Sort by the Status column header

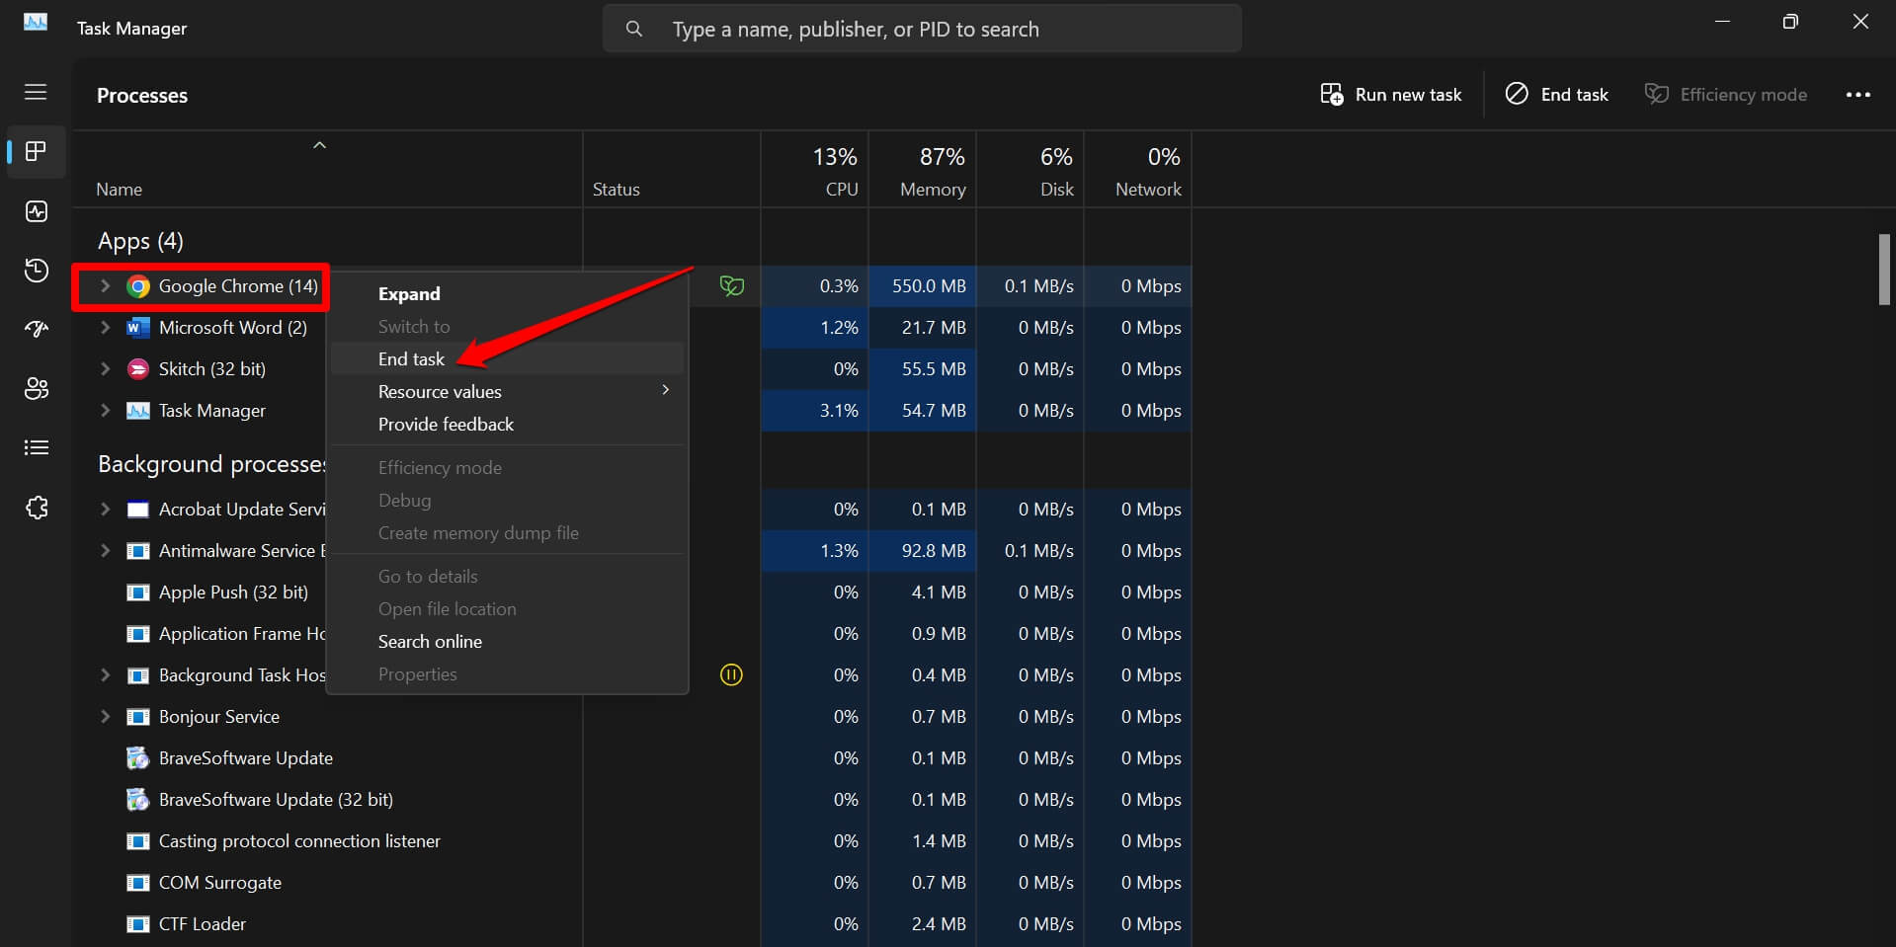pos(672,170)
